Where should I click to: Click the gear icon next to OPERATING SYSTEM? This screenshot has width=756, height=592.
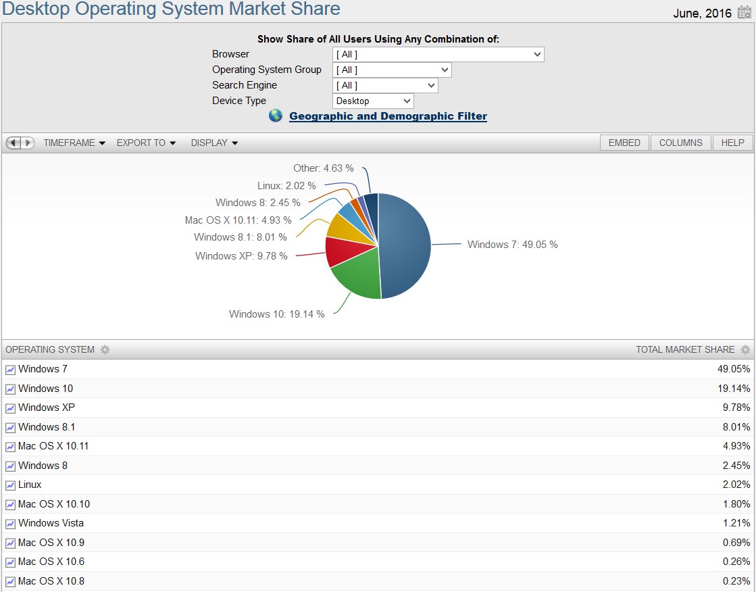(105, 350)
